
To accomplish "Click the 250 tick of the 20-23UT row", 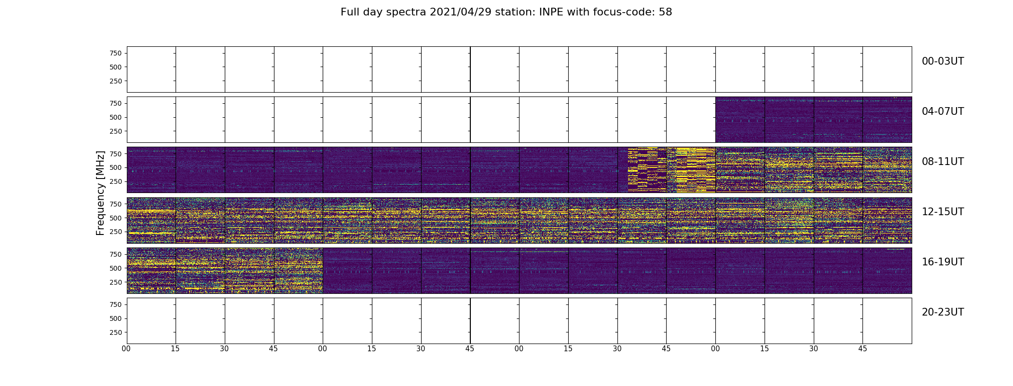I will pyautogui.click(x=115, y=332).
